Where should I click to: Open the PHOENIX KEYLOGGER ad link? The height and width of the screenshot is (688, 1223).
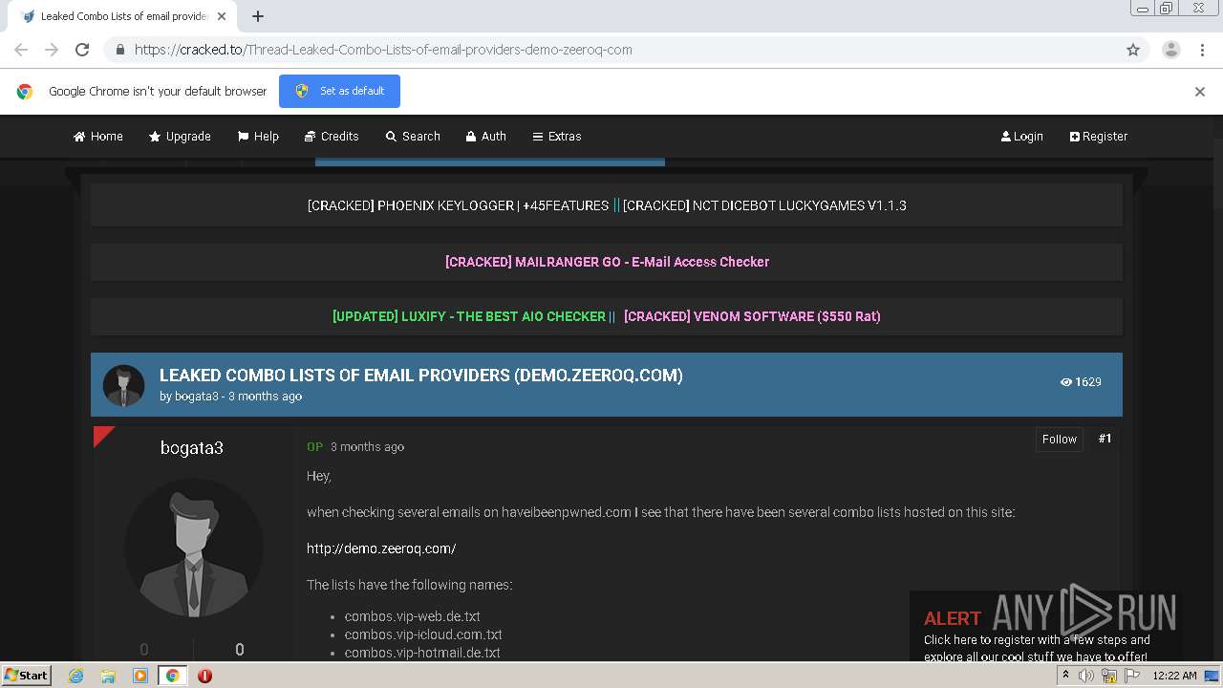(458, 205)
